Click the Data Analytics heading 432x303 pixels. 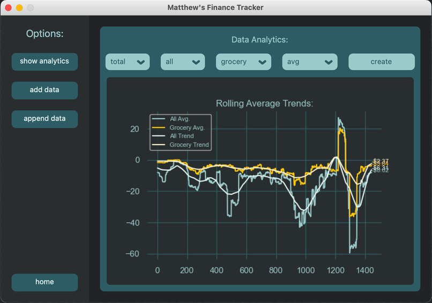tap(259, 40)
